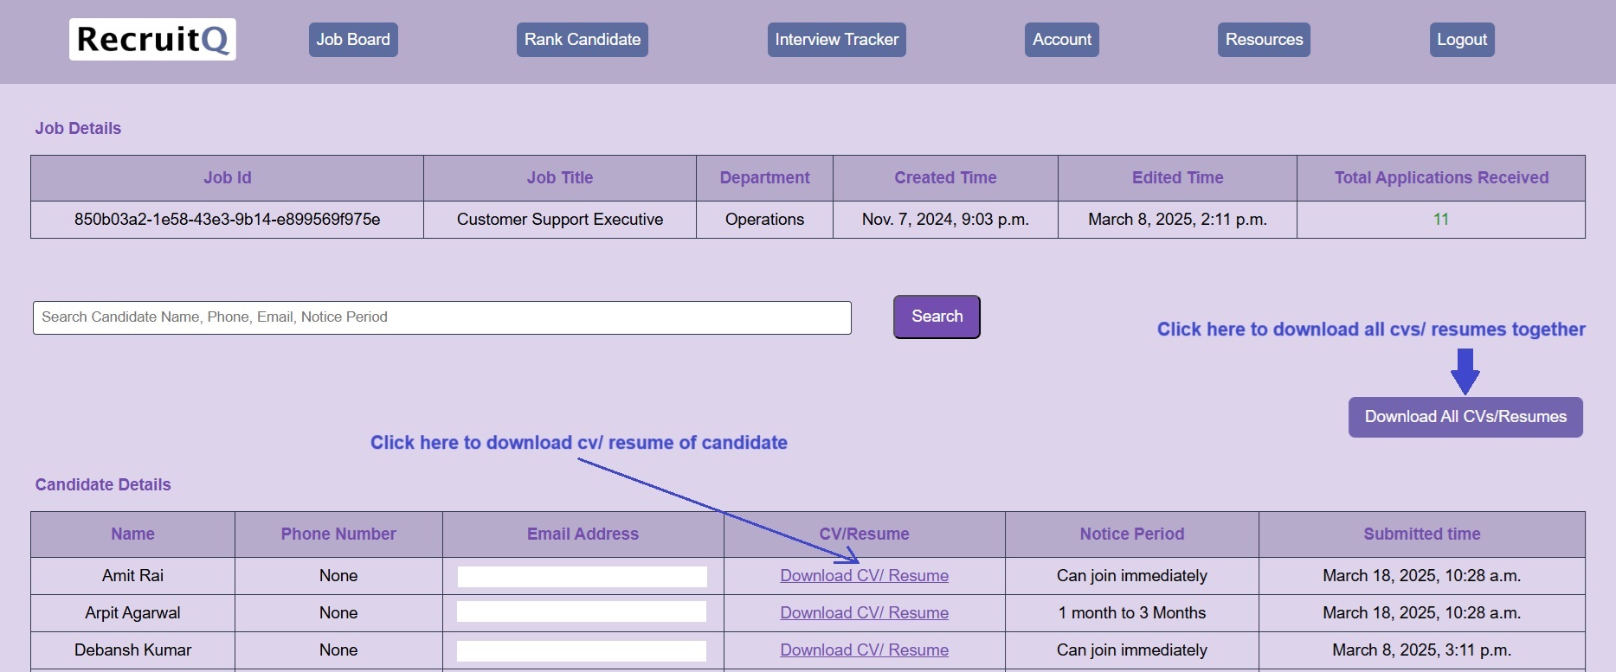Image resolution: width=1616 pixels, height=672 pixels.
Task: Open the Resources page
Action: (x=1264, y=40)
